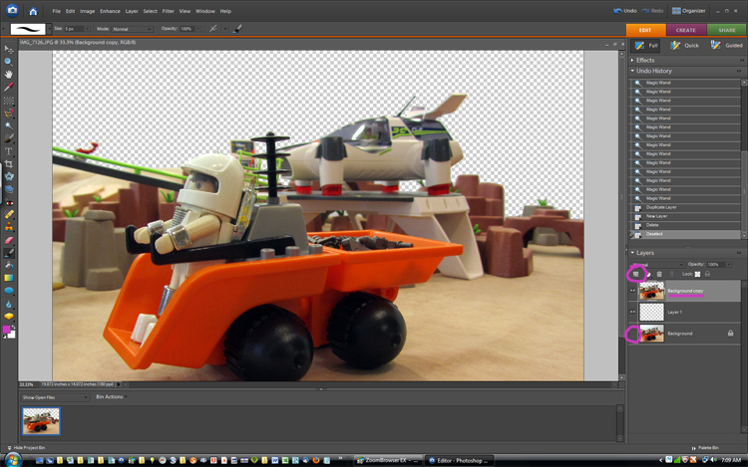This screenshot has width=748, height=467.
Task: Switch to Quick edit mode
Action: [x=682, y=45]
